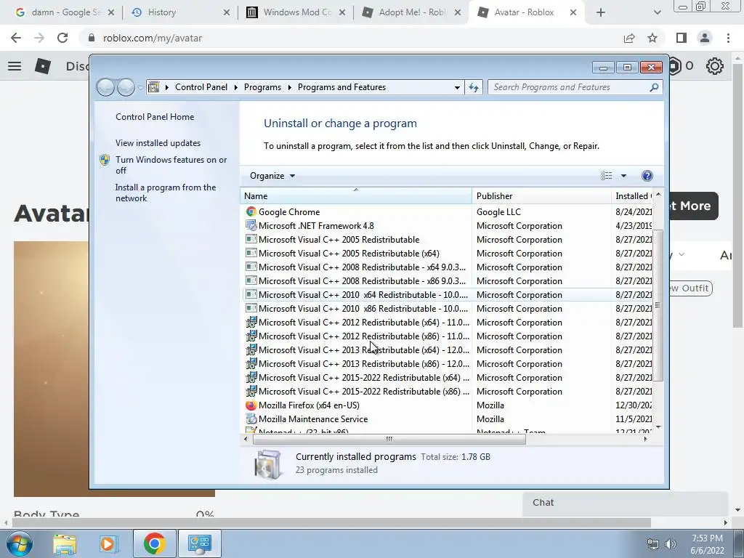Click Programs breadcrumb in address bar
Viewport: 744px width, 558px height.
pos(262,87)
